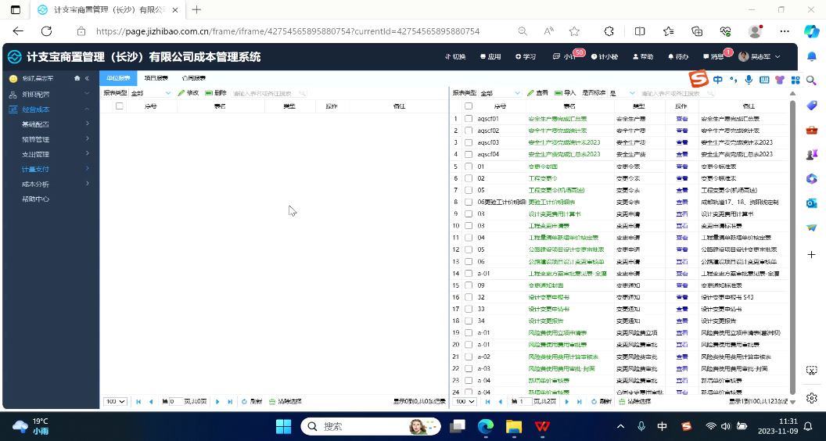Viewport: 826px width, 441px height.
Task: Click 刷新 refresh in the right pager
Action: click(601, 401)
